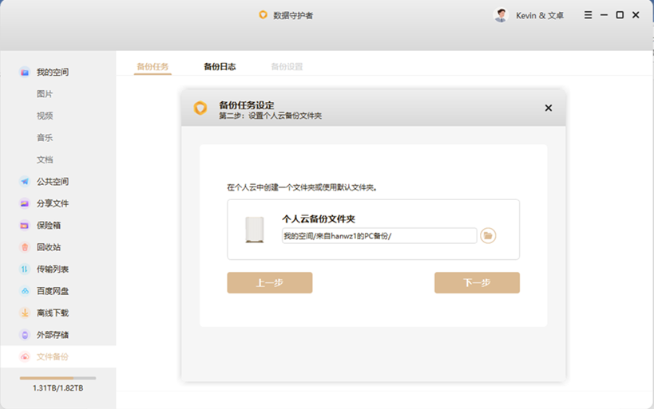The width and height of the screenshot is (654, 409).
Task: Click the 百度网盘 cloud icon
Action: click(25, 291)
